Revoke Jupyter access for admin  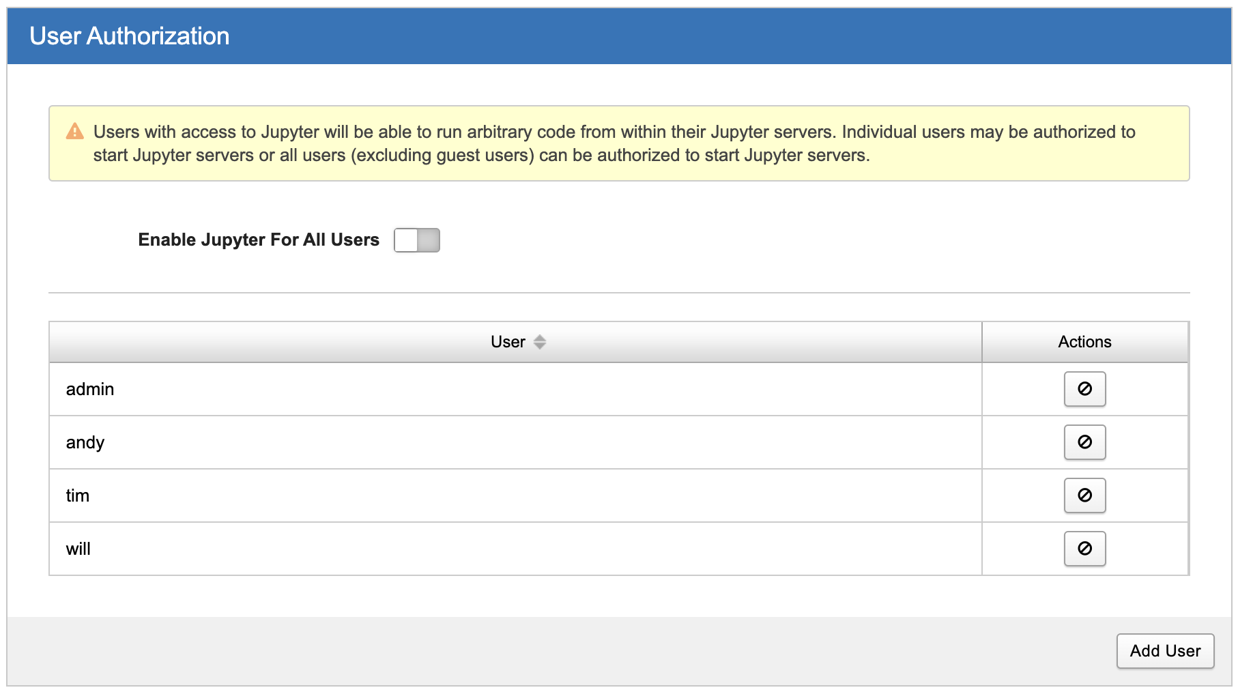(x=1084, y=389)
